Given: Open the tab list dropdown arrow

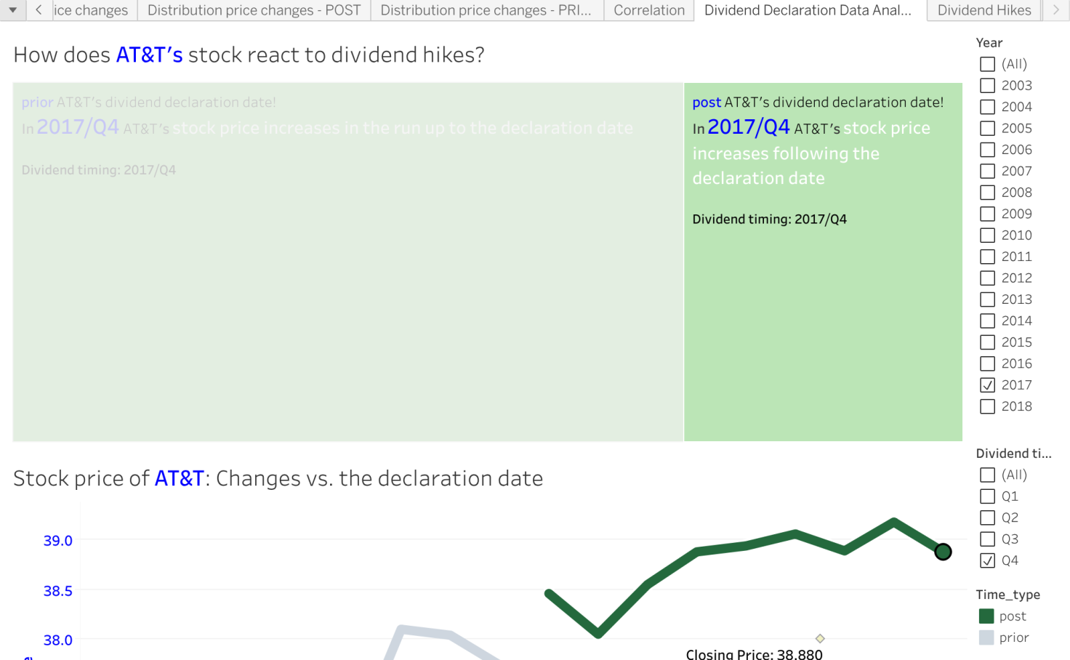Looking at the screenshot, I should [12, 10].
